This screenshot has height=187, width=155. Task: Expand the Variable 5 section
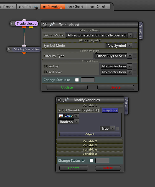coord(90,154)
